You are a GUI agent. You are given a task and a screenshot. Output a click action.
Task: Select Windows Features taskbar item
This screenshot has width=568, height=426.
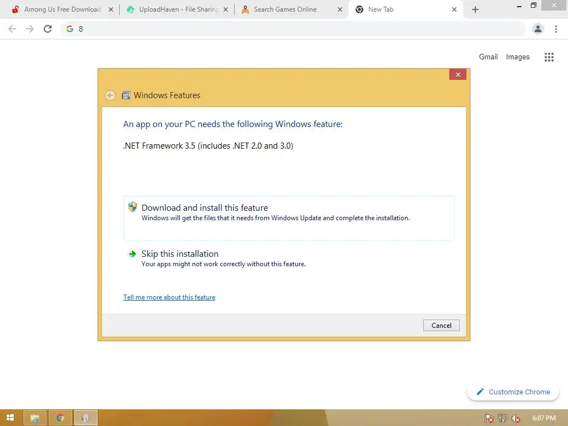[x=85, y=418]
